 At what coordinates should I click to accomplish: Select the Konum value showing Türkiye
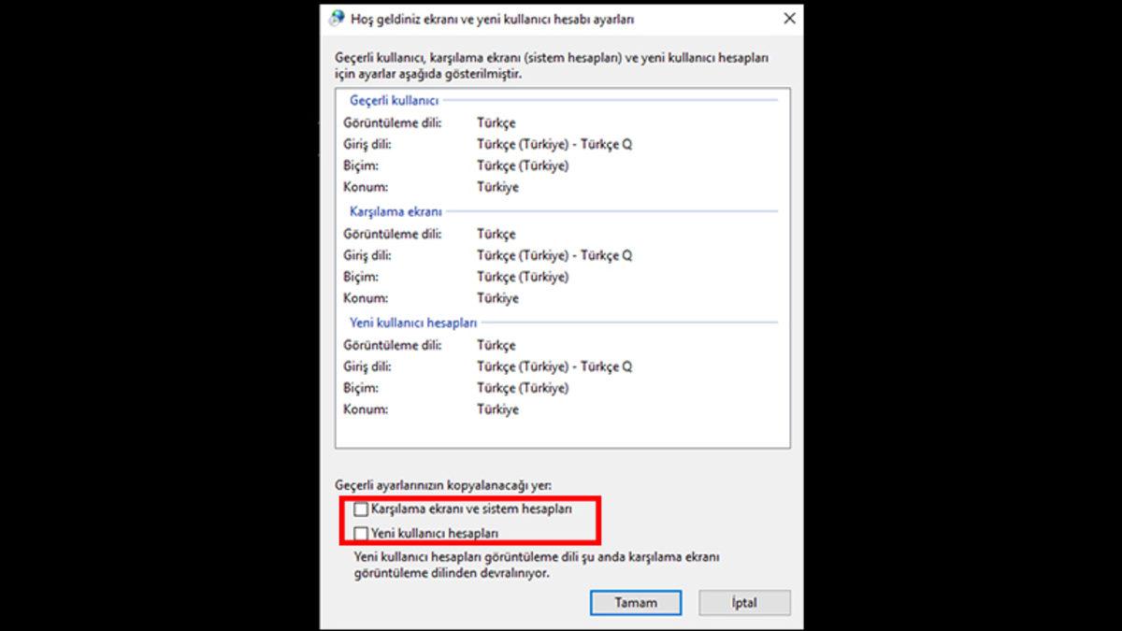click(x=496, y=186)
